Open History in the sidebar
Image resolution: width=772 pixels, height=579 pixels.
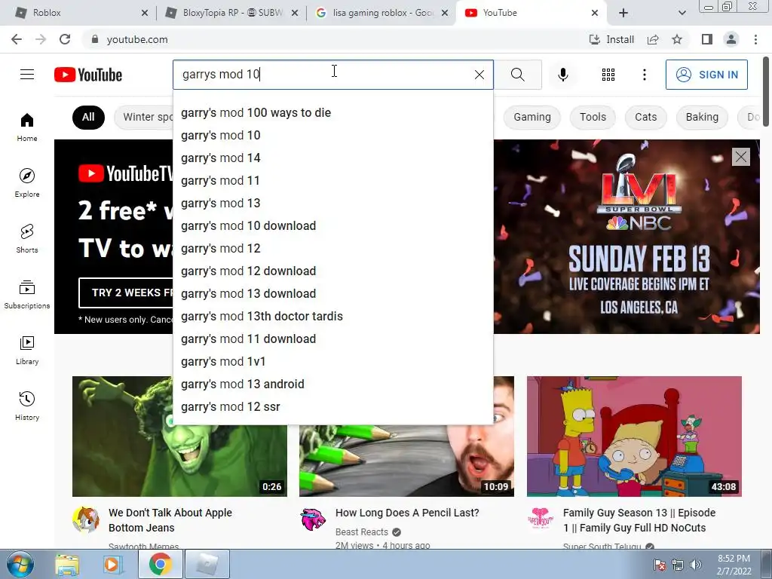[27, 406]
